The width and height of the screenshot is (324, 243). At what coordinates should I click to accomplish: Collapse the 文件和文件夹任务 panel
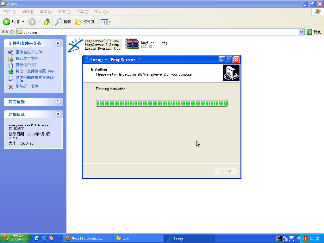[58, 43]
